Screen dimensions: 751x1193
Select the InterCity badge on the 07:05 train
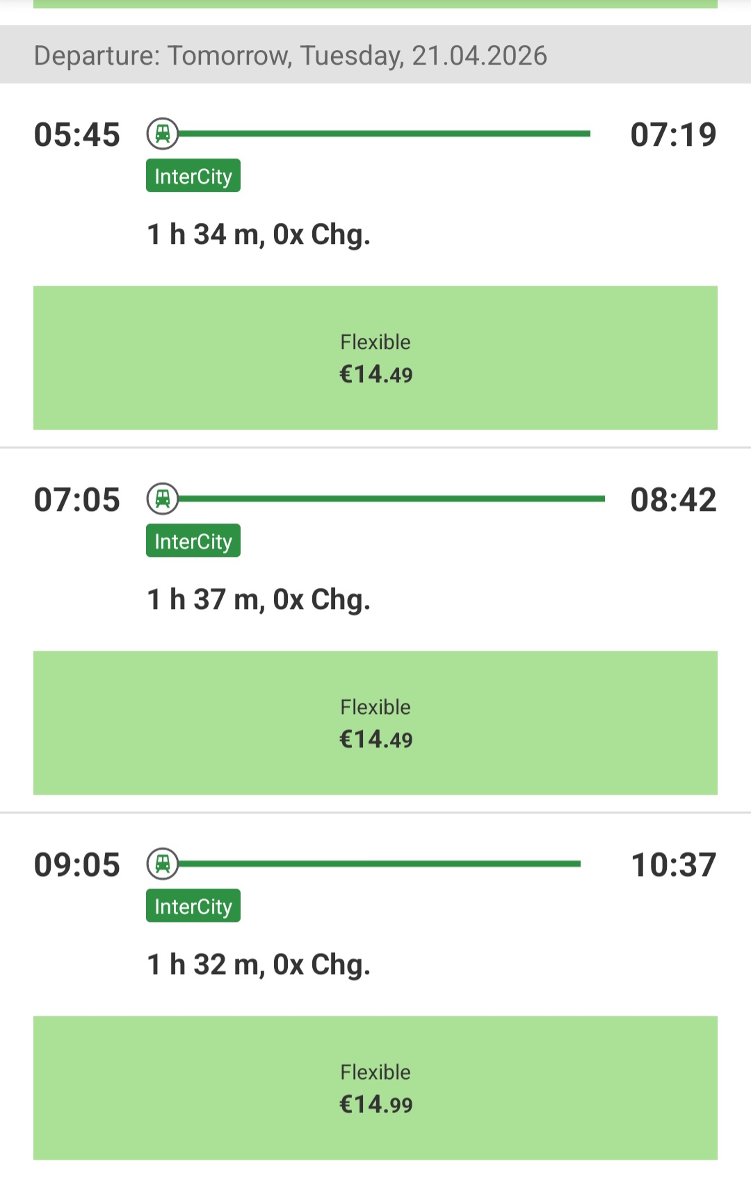[x=193, y=541]
